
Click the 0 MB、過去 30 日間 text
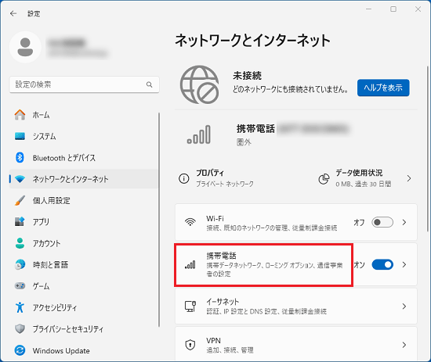tap(363, 184)
